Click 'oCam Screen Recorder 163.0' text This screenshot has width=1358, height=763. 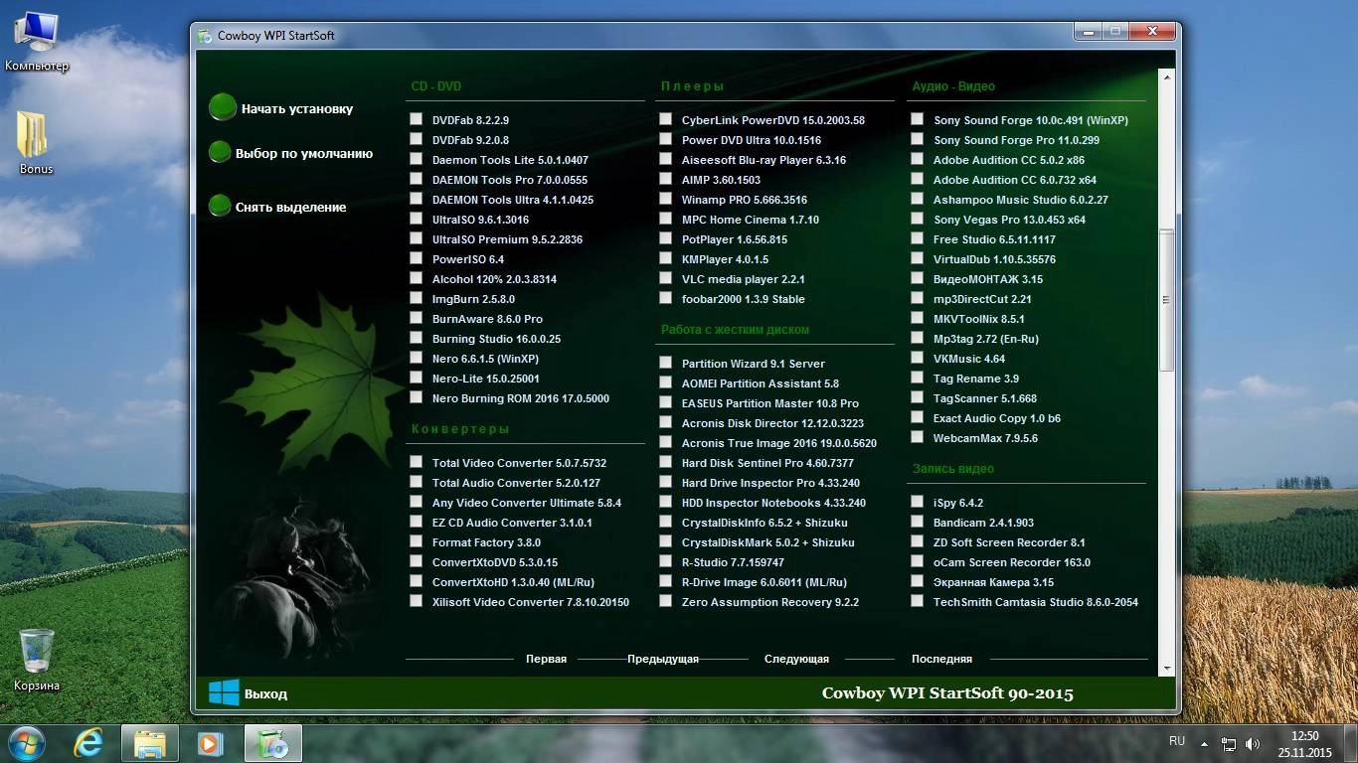point(1011,562)
